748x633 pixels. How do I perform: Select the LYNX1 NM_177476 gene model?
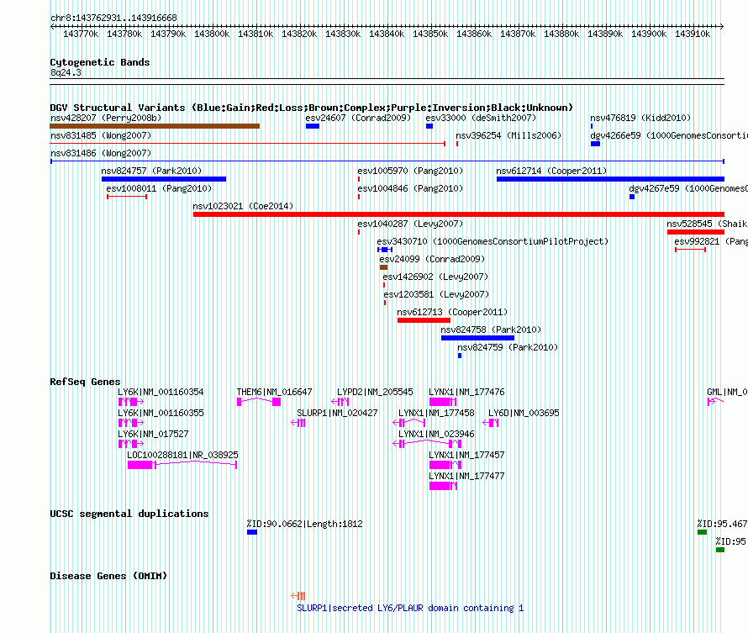coord(443,402)
